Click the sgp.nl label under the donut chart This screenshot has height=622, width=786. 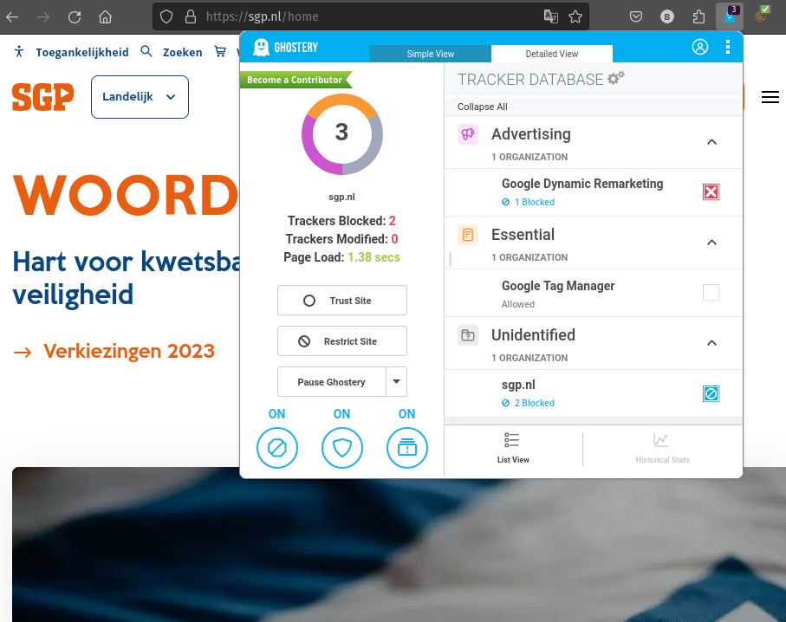pos(341,197)
